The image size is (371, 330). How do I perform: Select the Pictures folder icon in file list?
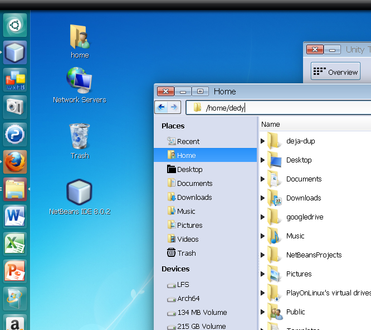click(275, 274)
